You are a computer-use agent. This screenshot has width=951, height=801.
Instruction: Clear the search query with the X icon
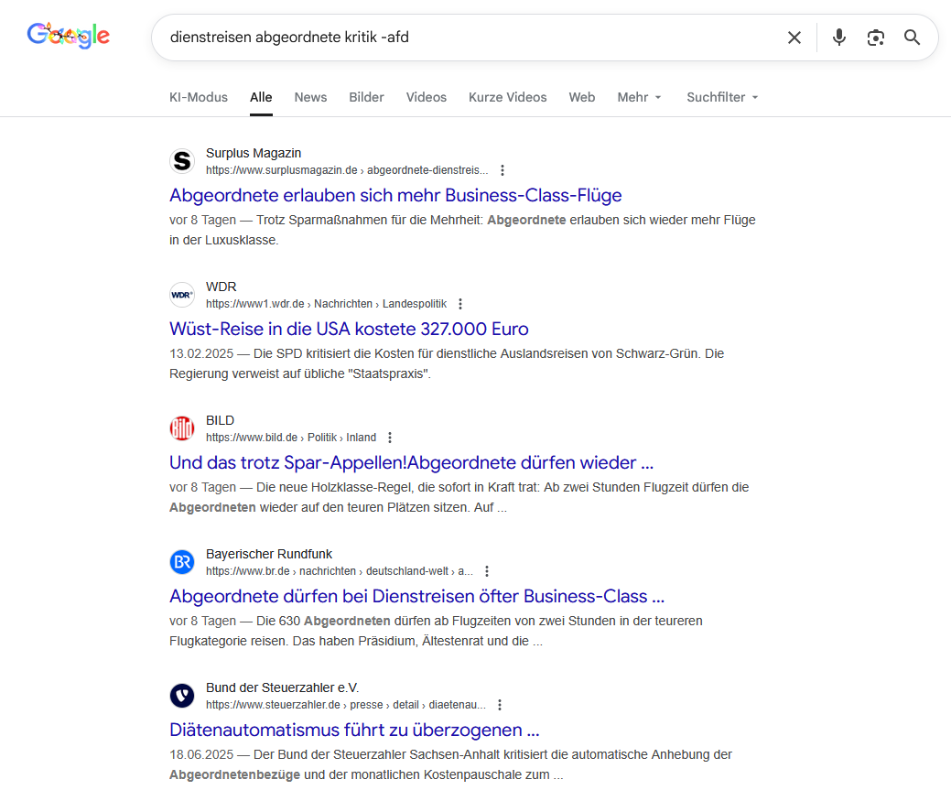[x=794, y=38]
